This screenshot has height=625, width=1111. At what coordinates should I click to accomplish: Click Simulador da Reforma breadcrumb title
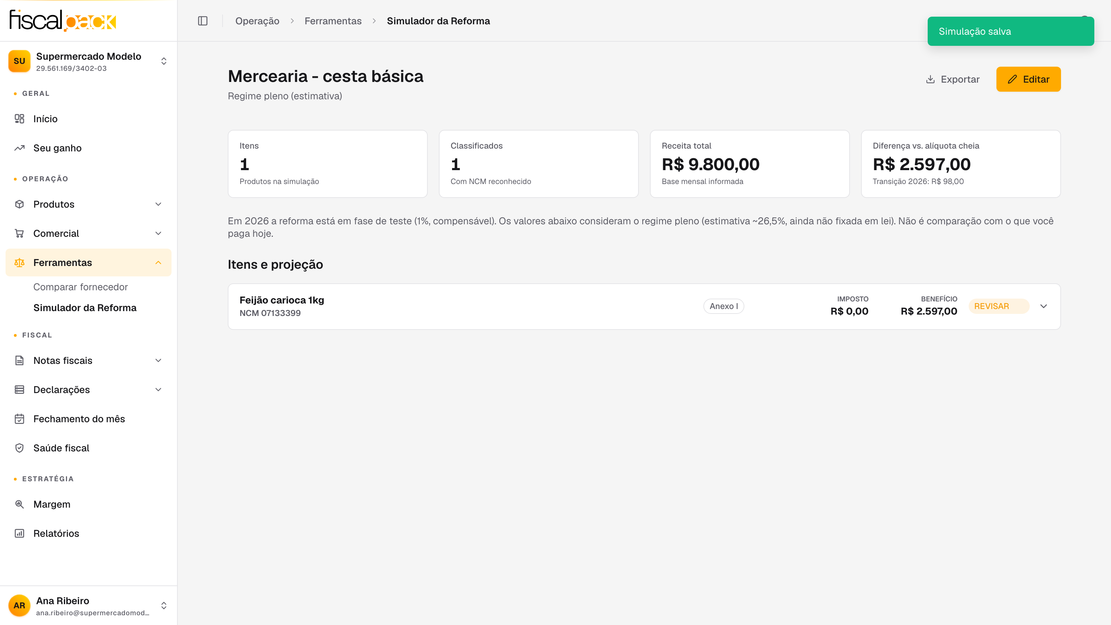pyautogui.click(x=438, y=21)
